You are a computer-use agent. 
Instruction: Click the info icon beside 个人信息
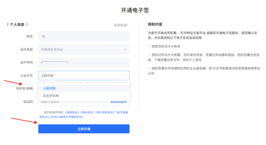click(27, 25)
